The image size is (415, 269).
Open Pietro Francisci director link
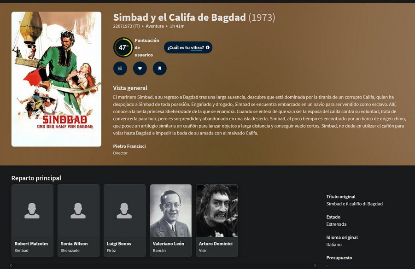(129, 146)
